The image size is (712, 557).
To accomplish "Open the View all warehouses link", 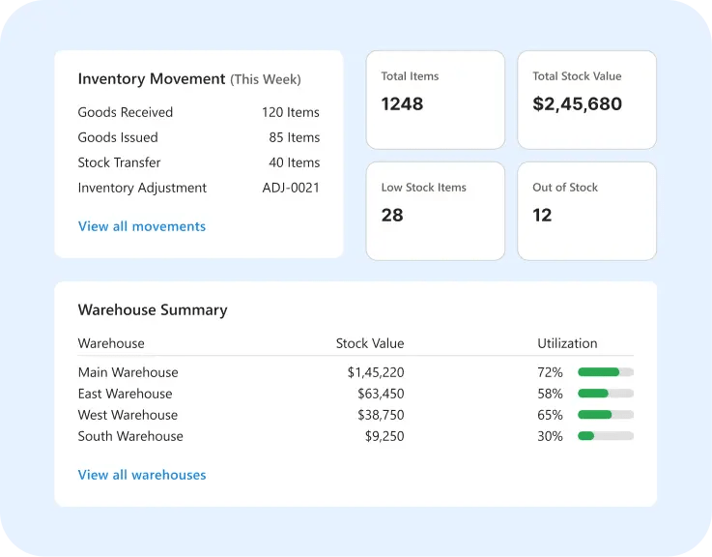I will point(142,475).
